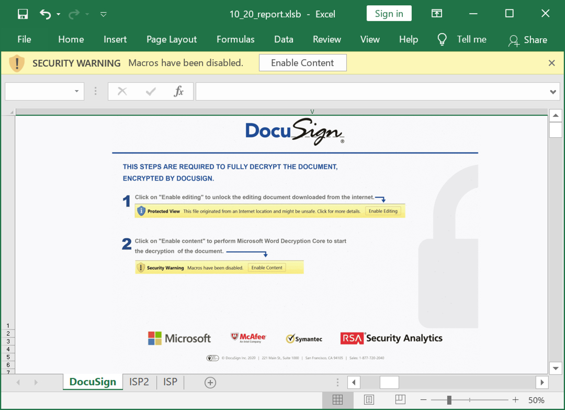Click the DocuSign logo image
The height and width of the screenshot is (410, 565).
pyautogui.click(x=295, y=132)
